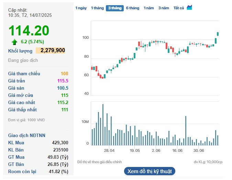Show the 1 năm chart range
Screen dimensions: 232x180
pyautogui.click(x=149, y=8)
